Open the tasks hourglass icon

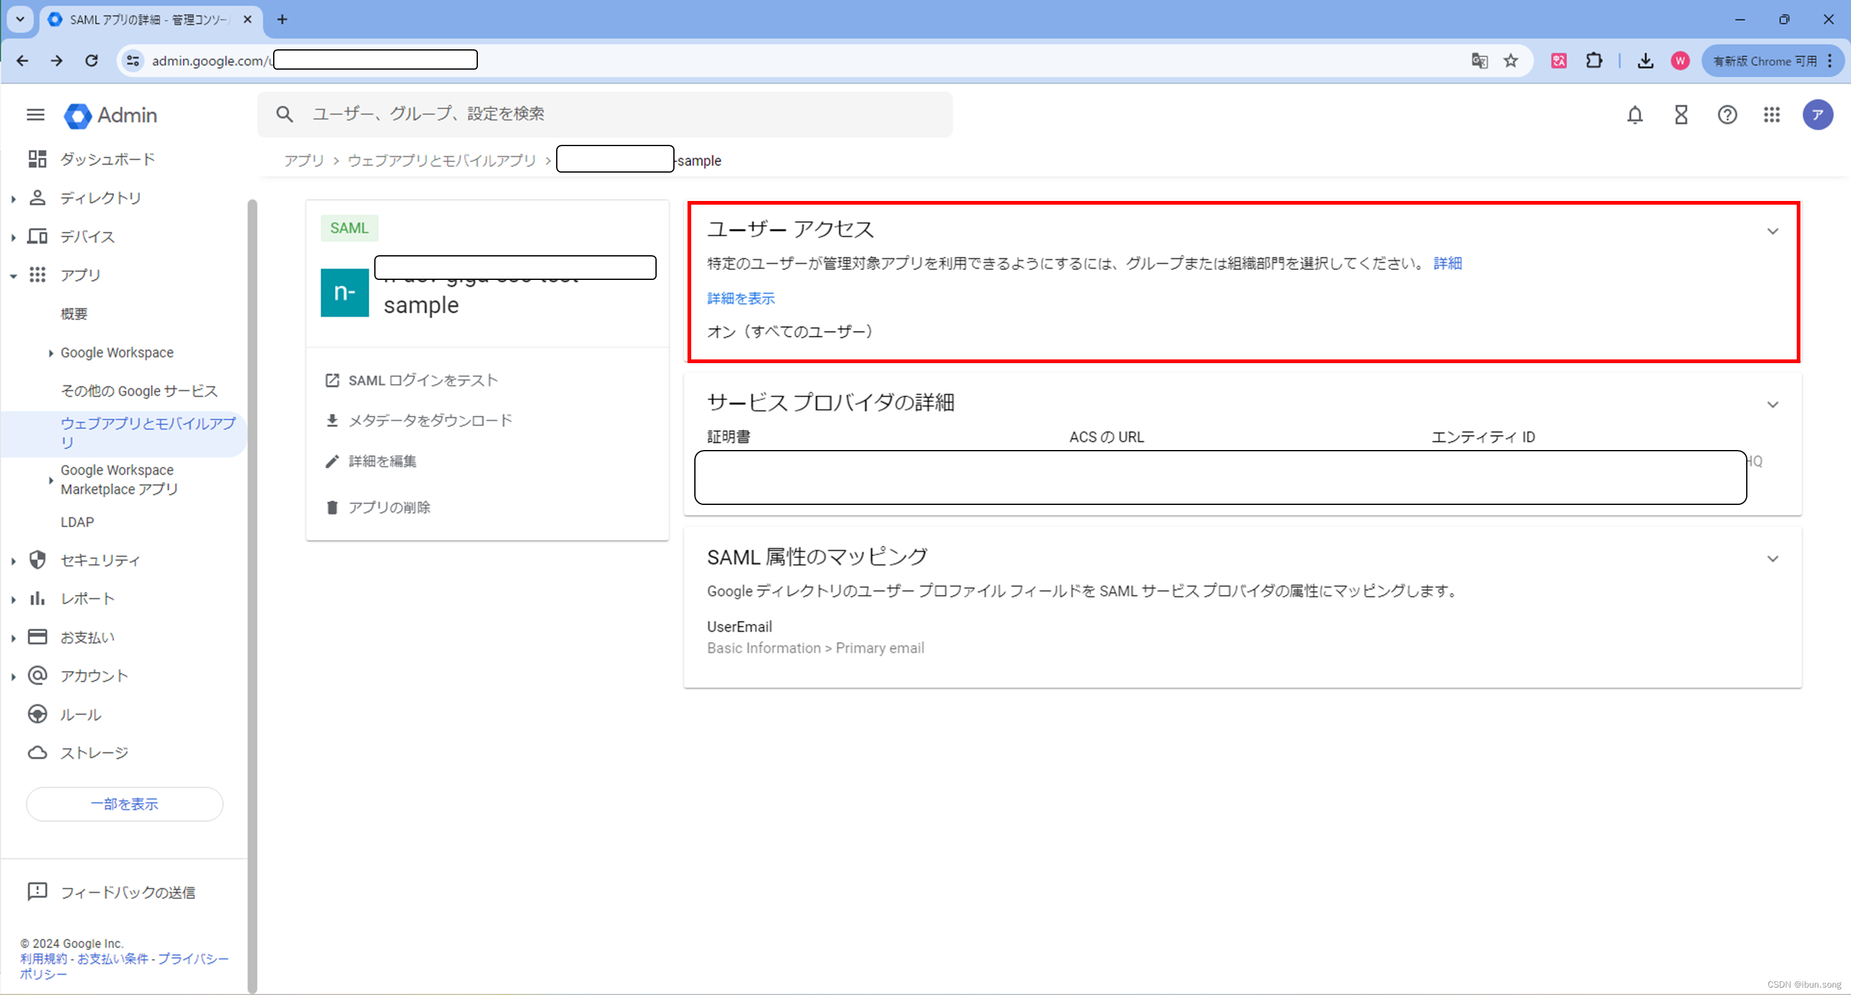pos(1681,115)
